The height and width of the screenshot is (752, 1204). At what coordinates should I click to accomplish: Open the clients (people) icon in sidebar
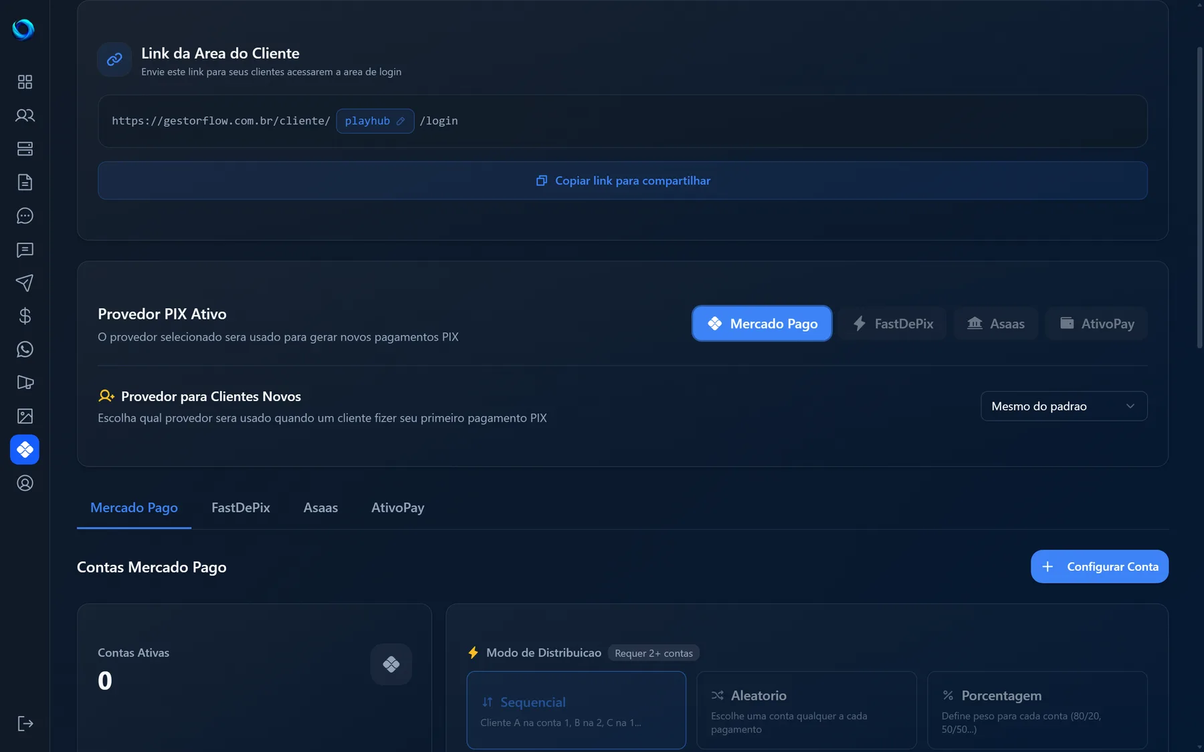pos(25,115)
